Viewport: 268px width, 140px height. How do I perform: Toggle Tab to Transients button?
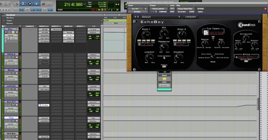(x=21, y=10)
